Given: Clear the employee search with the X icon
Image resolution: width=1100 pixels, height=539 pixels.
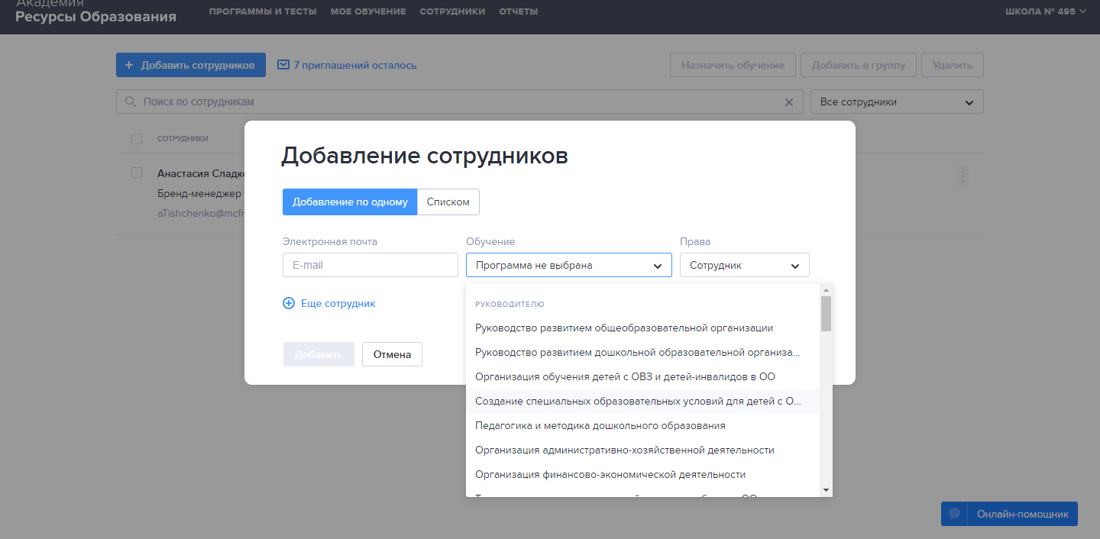Looking at the screenshot, I should point(790,102).
